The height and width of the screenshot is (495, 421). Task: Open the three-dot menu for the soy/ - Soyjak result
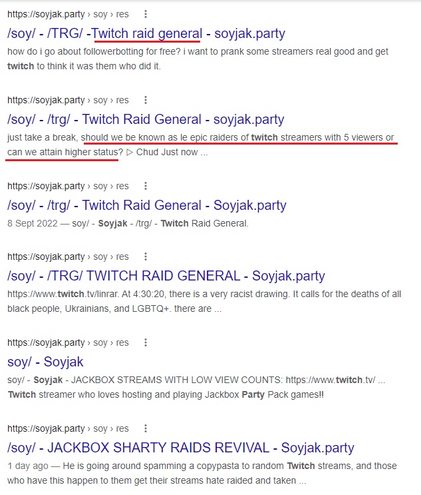(x=145, y=342)
